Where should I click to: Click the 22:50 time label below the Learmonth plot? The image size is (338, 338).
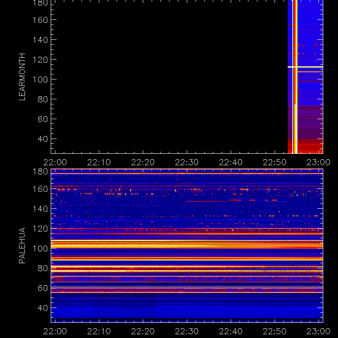[275, 162]
